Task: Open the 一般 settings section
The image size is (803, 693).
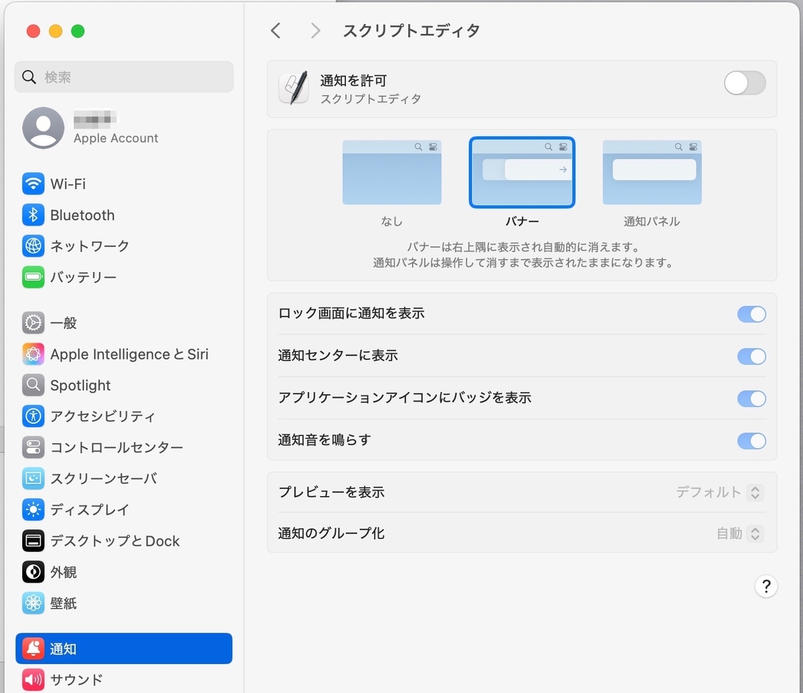Action: pyautogui.click(x=33, y=323)
